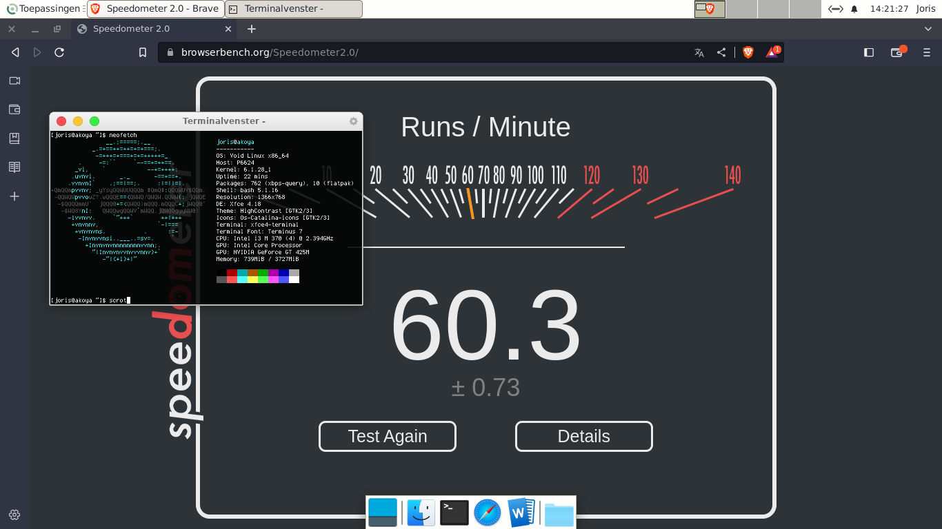Open Bookmarks panel icon in sidebar

pyautogui.click(x=14, y=138)
